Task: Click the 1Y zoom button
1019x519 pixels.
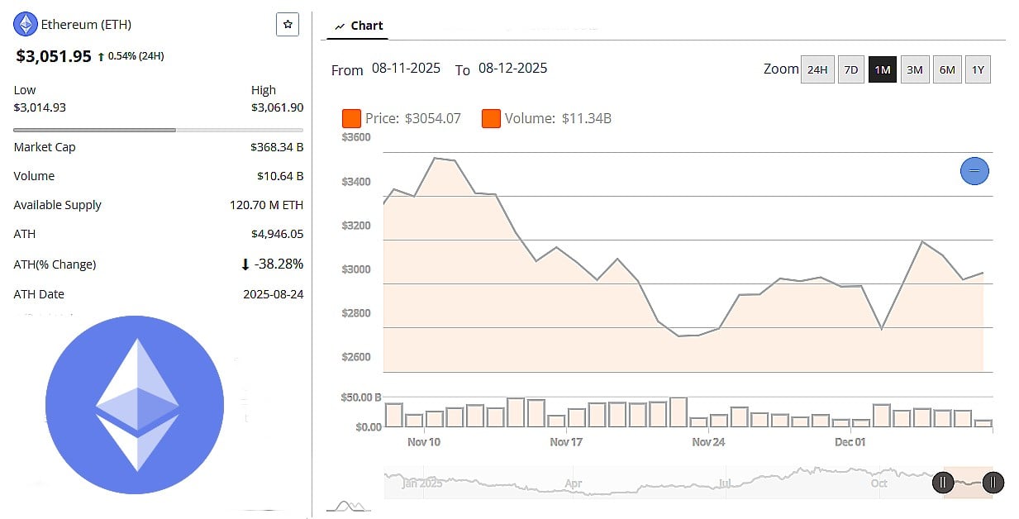Action: (x=978, y=69)
